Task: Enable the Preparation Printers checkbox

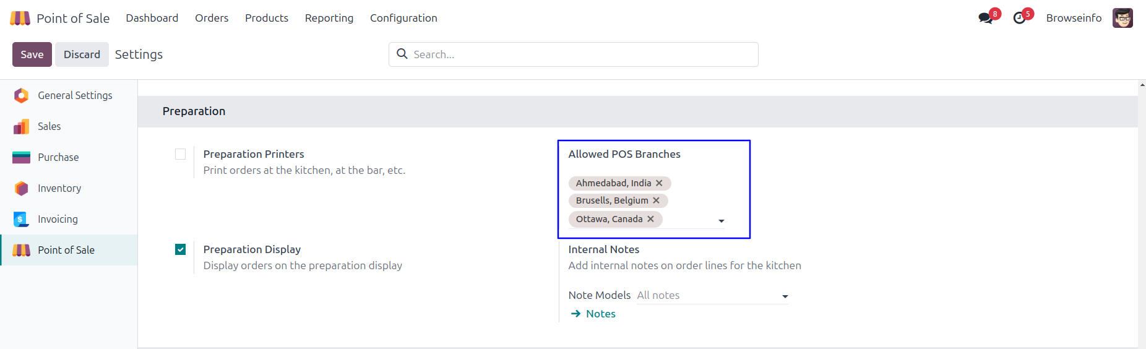Action: coord(181,154)
